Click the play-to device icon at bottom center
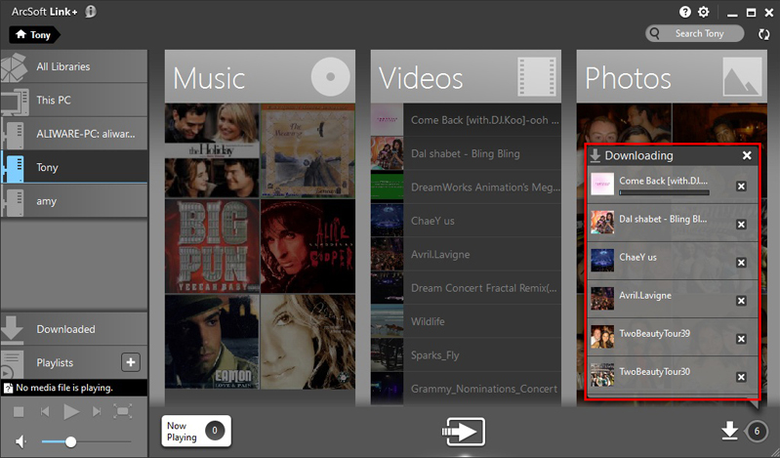780x458 pixels. [463, 431]
